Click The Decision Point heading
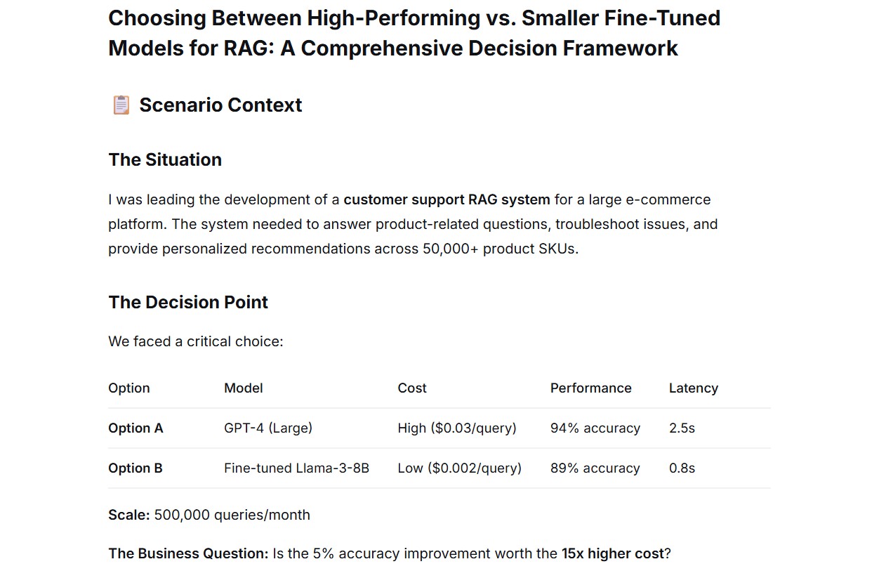The image size is (879, 578). (188, 302)
